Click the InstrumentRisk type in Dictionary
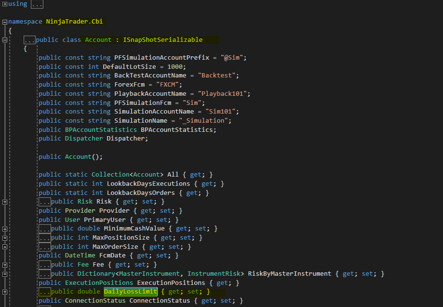The height and width of the screenshot is (307, 443). pos(214,274)
